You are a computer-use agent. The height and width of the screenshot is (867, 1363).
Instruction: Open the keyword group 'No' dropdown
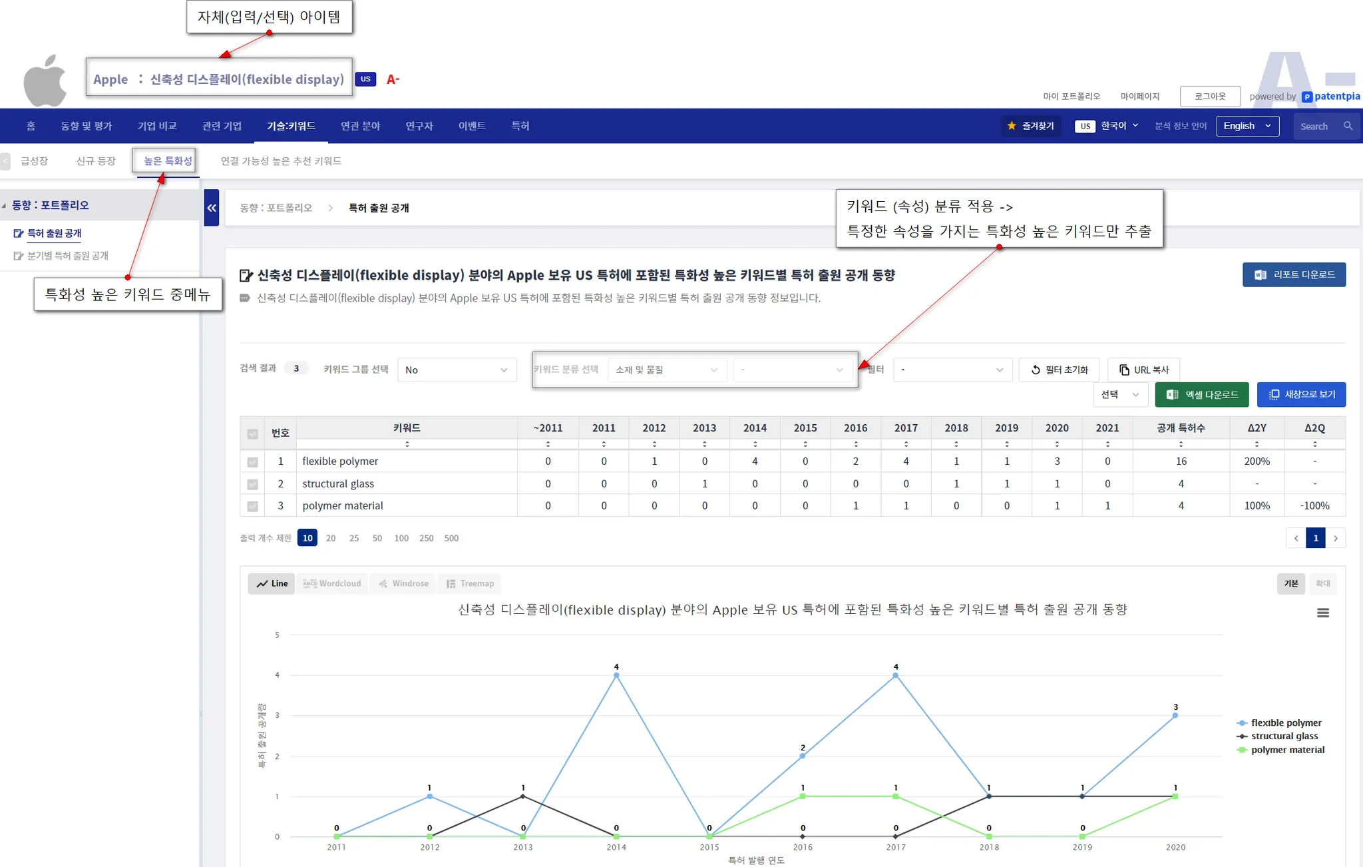pos(457,370)
